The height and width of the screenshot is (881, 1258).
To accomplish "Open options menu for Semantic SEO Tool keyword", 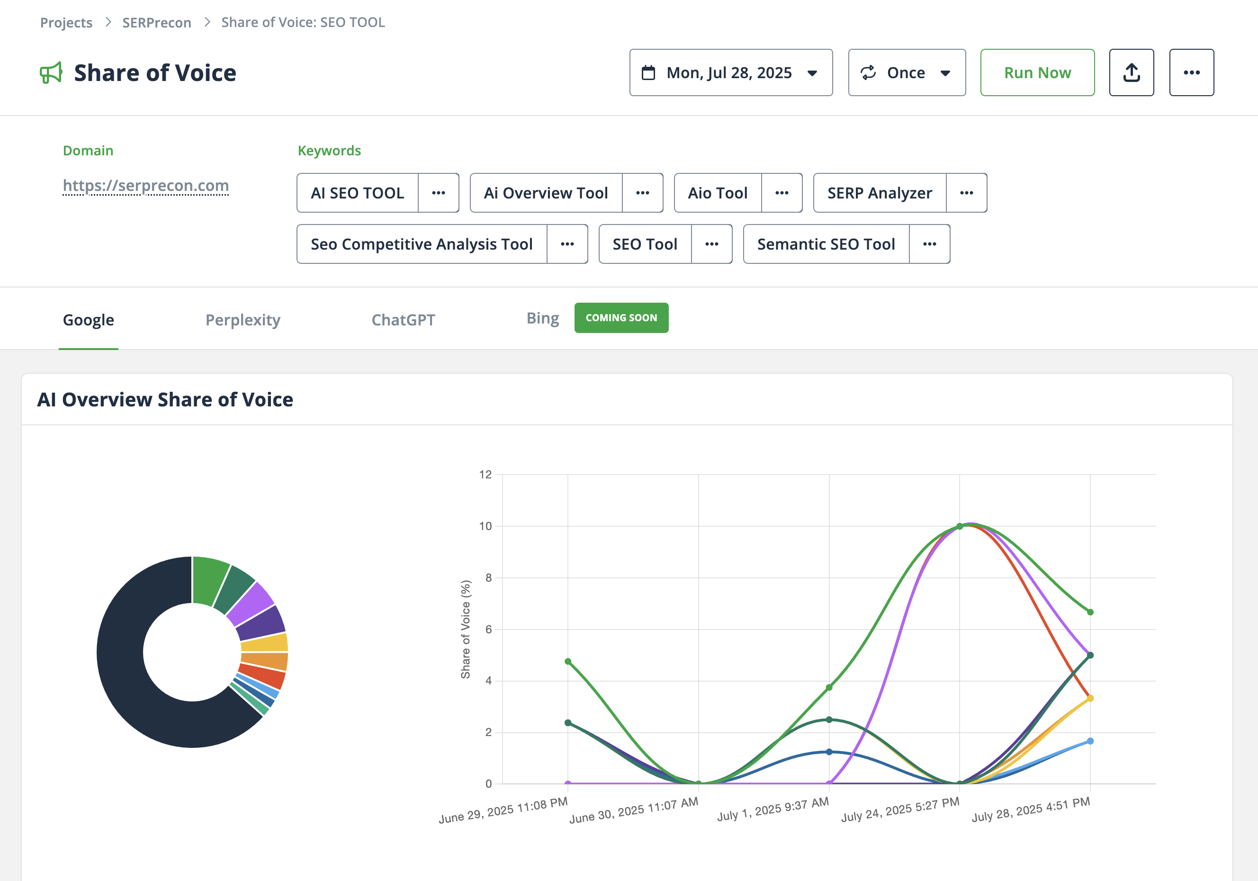I will coord(929,244).
